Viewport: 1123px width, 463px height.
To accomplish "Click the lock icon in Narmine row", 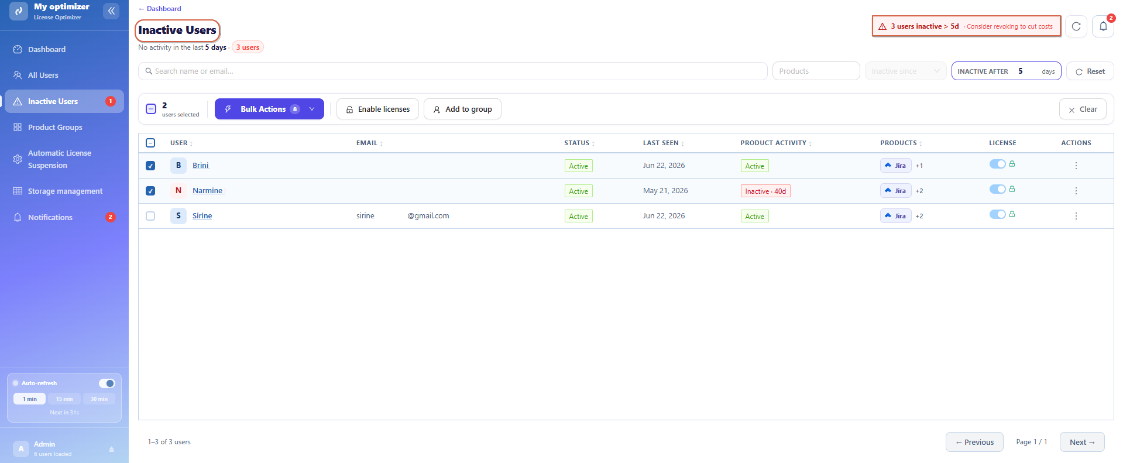I will tap(1012, 189).
